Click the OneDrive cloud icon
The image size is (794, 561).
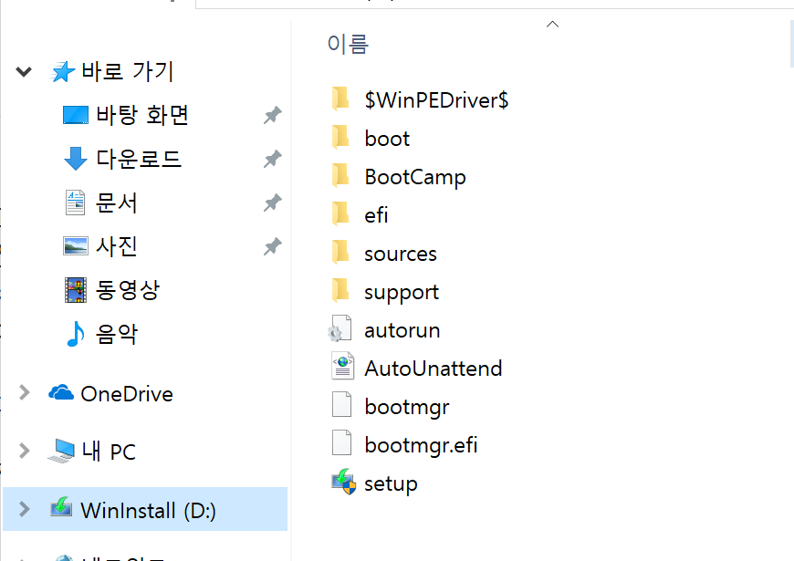[x=61, y=392]
